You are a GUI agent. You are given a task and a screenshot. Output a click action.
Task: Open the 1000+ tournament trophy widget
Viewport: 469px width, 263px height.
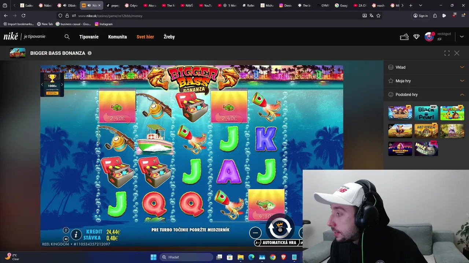pyautogui.click(x=52, y=85)
